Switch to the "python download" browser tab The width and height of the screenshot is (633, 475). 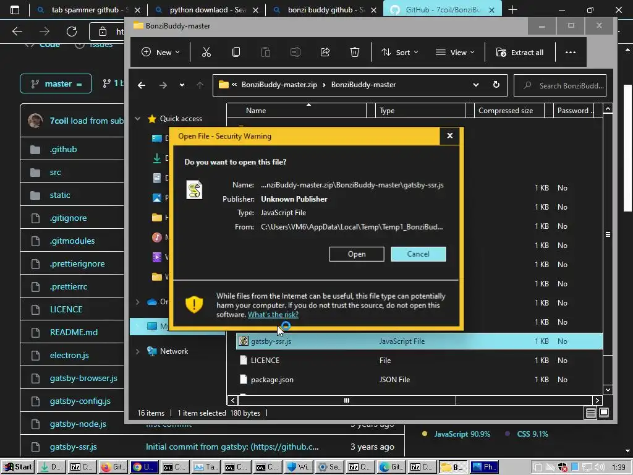coord(206,10)
